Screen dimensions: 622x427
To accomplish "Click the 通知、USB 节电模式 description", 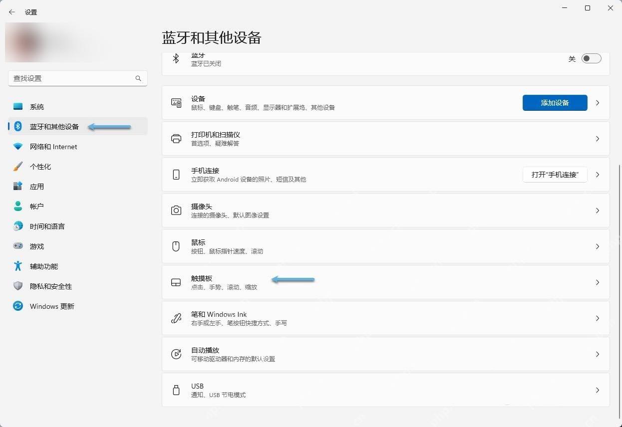I will tap(219, 395).
